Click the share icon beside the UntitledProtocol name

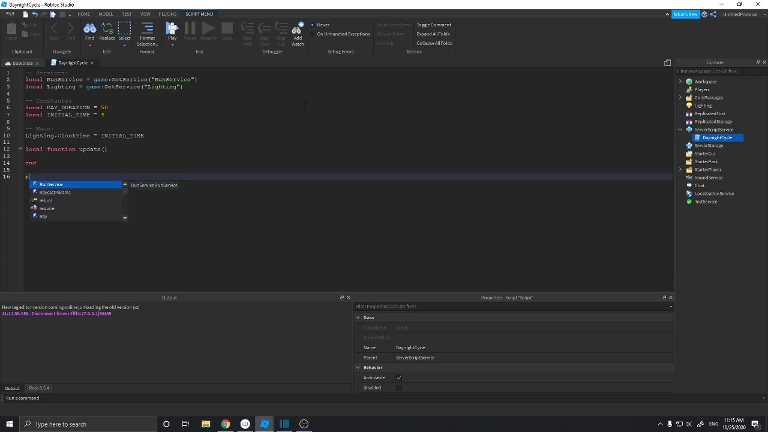click(713, 14)
